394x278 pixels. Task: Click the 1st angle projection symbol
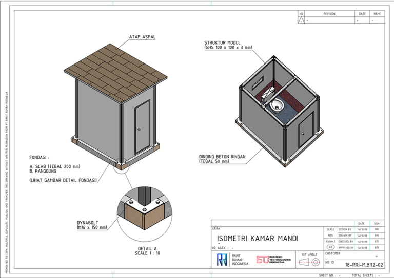(310, 262)
